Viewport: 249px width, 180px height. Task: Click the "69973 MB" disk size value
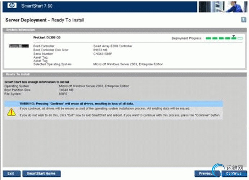[x=100, y=50]
